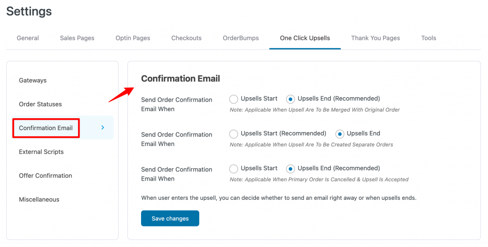
Task: Open the Tools tab
Action: click(x=428, y=38)
